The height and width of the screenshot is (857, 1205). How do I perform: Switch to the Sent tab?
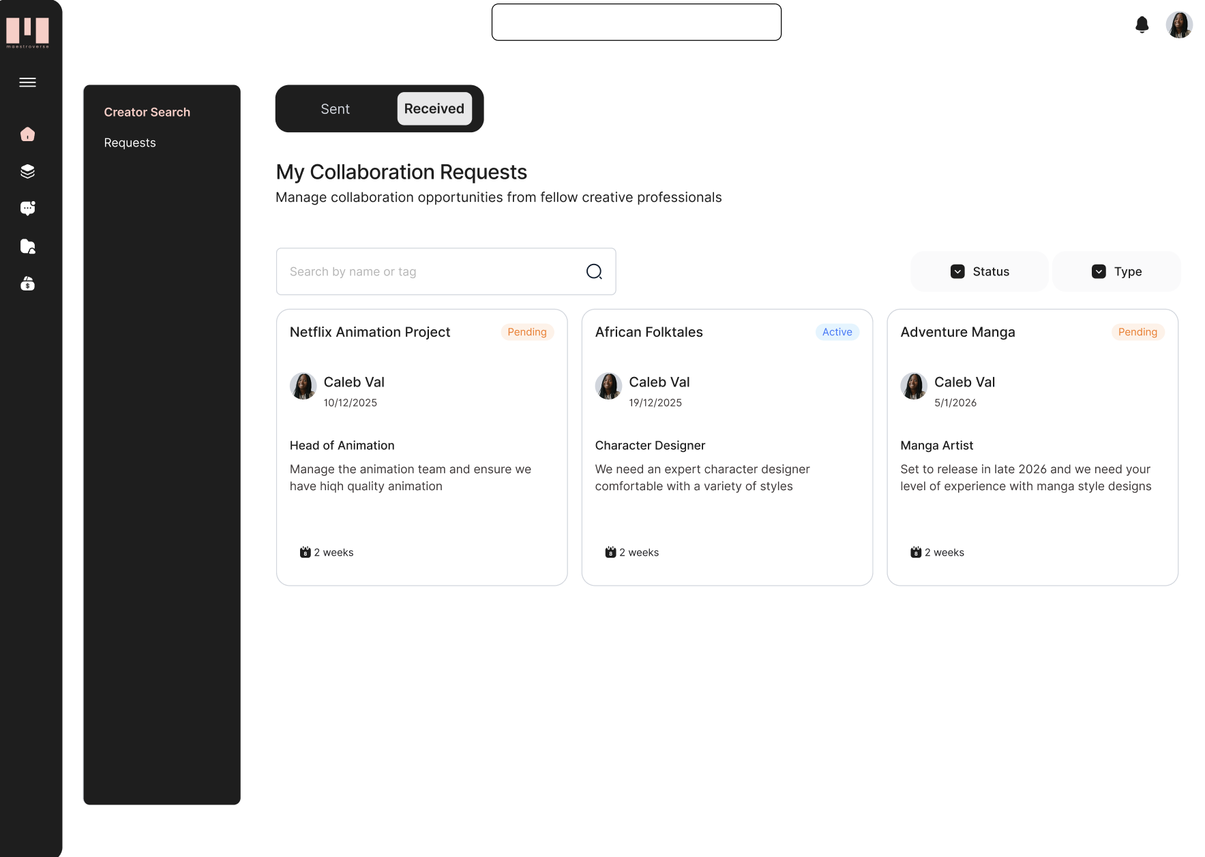click(x=335, y=108)
